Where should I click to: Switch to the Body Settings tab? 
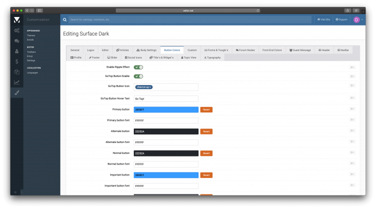[147, 50]
